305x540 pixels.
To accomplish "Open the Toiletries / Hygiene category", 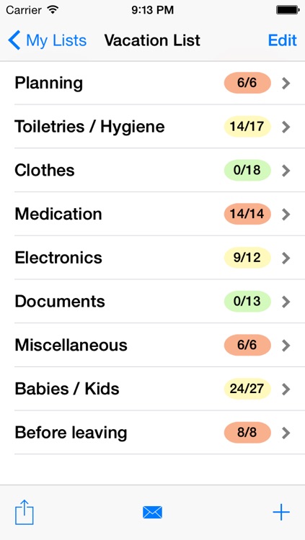I will (x=153, y=127).
